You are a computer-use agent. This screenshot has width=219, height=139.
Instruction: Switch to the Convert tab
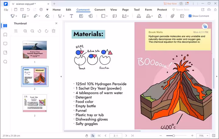click(x=100, y=10)
